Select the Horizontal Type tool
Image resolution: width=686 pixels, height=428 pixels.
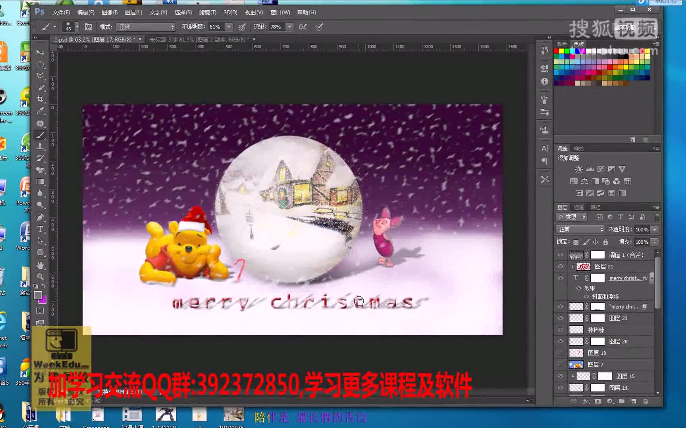click(40, 229)
